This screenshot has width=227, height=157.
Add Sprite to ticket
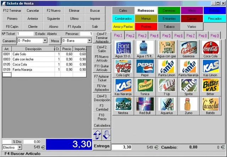(189, 87)
